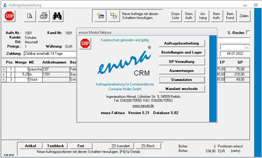
Task: Open Anhang button
Action: point(203,16)
